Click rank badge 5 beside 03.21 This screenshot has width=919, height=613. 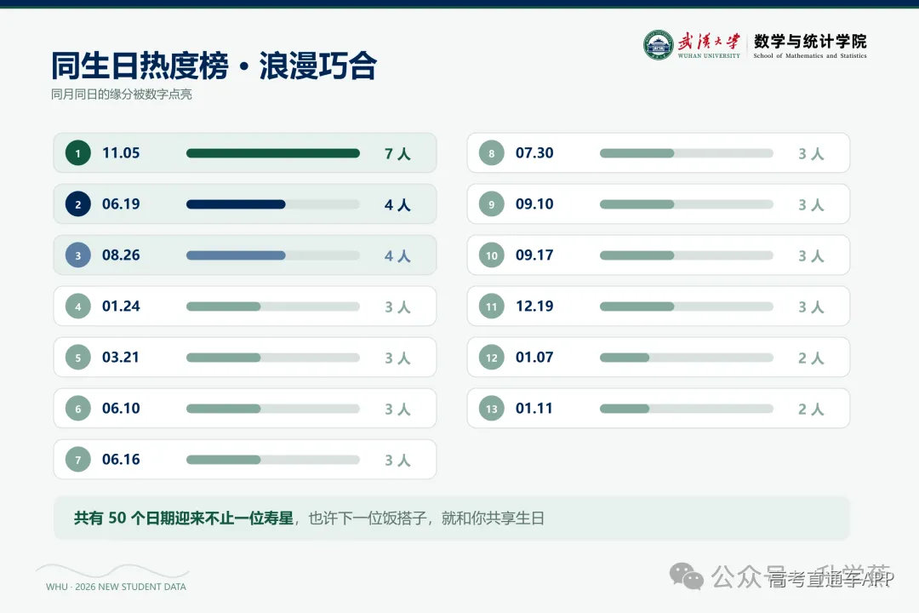[78, 358]
